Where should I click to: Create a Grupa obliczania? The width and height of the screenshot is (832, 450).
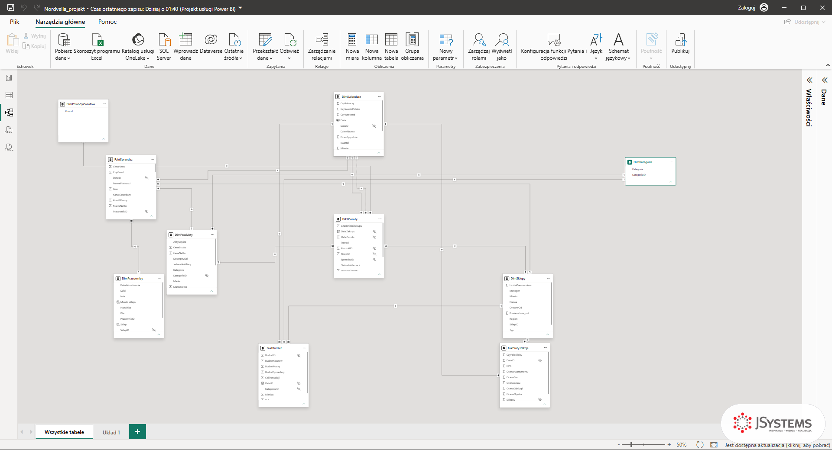412,47
